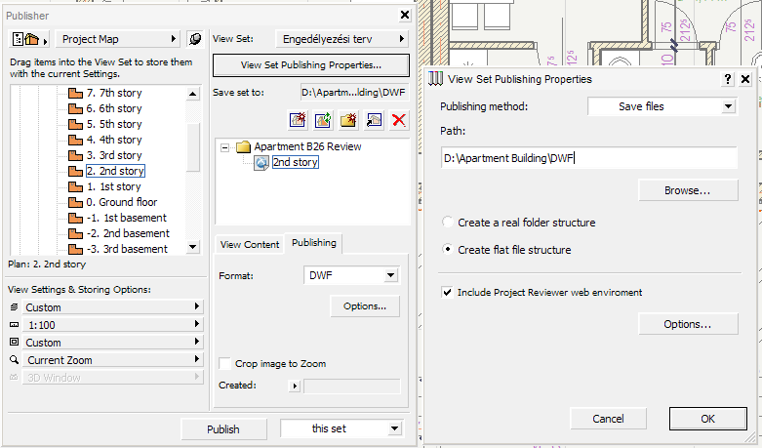Select '5. 5th story' in the tree
Screen dimensions: 762x448
click(114, 124)
